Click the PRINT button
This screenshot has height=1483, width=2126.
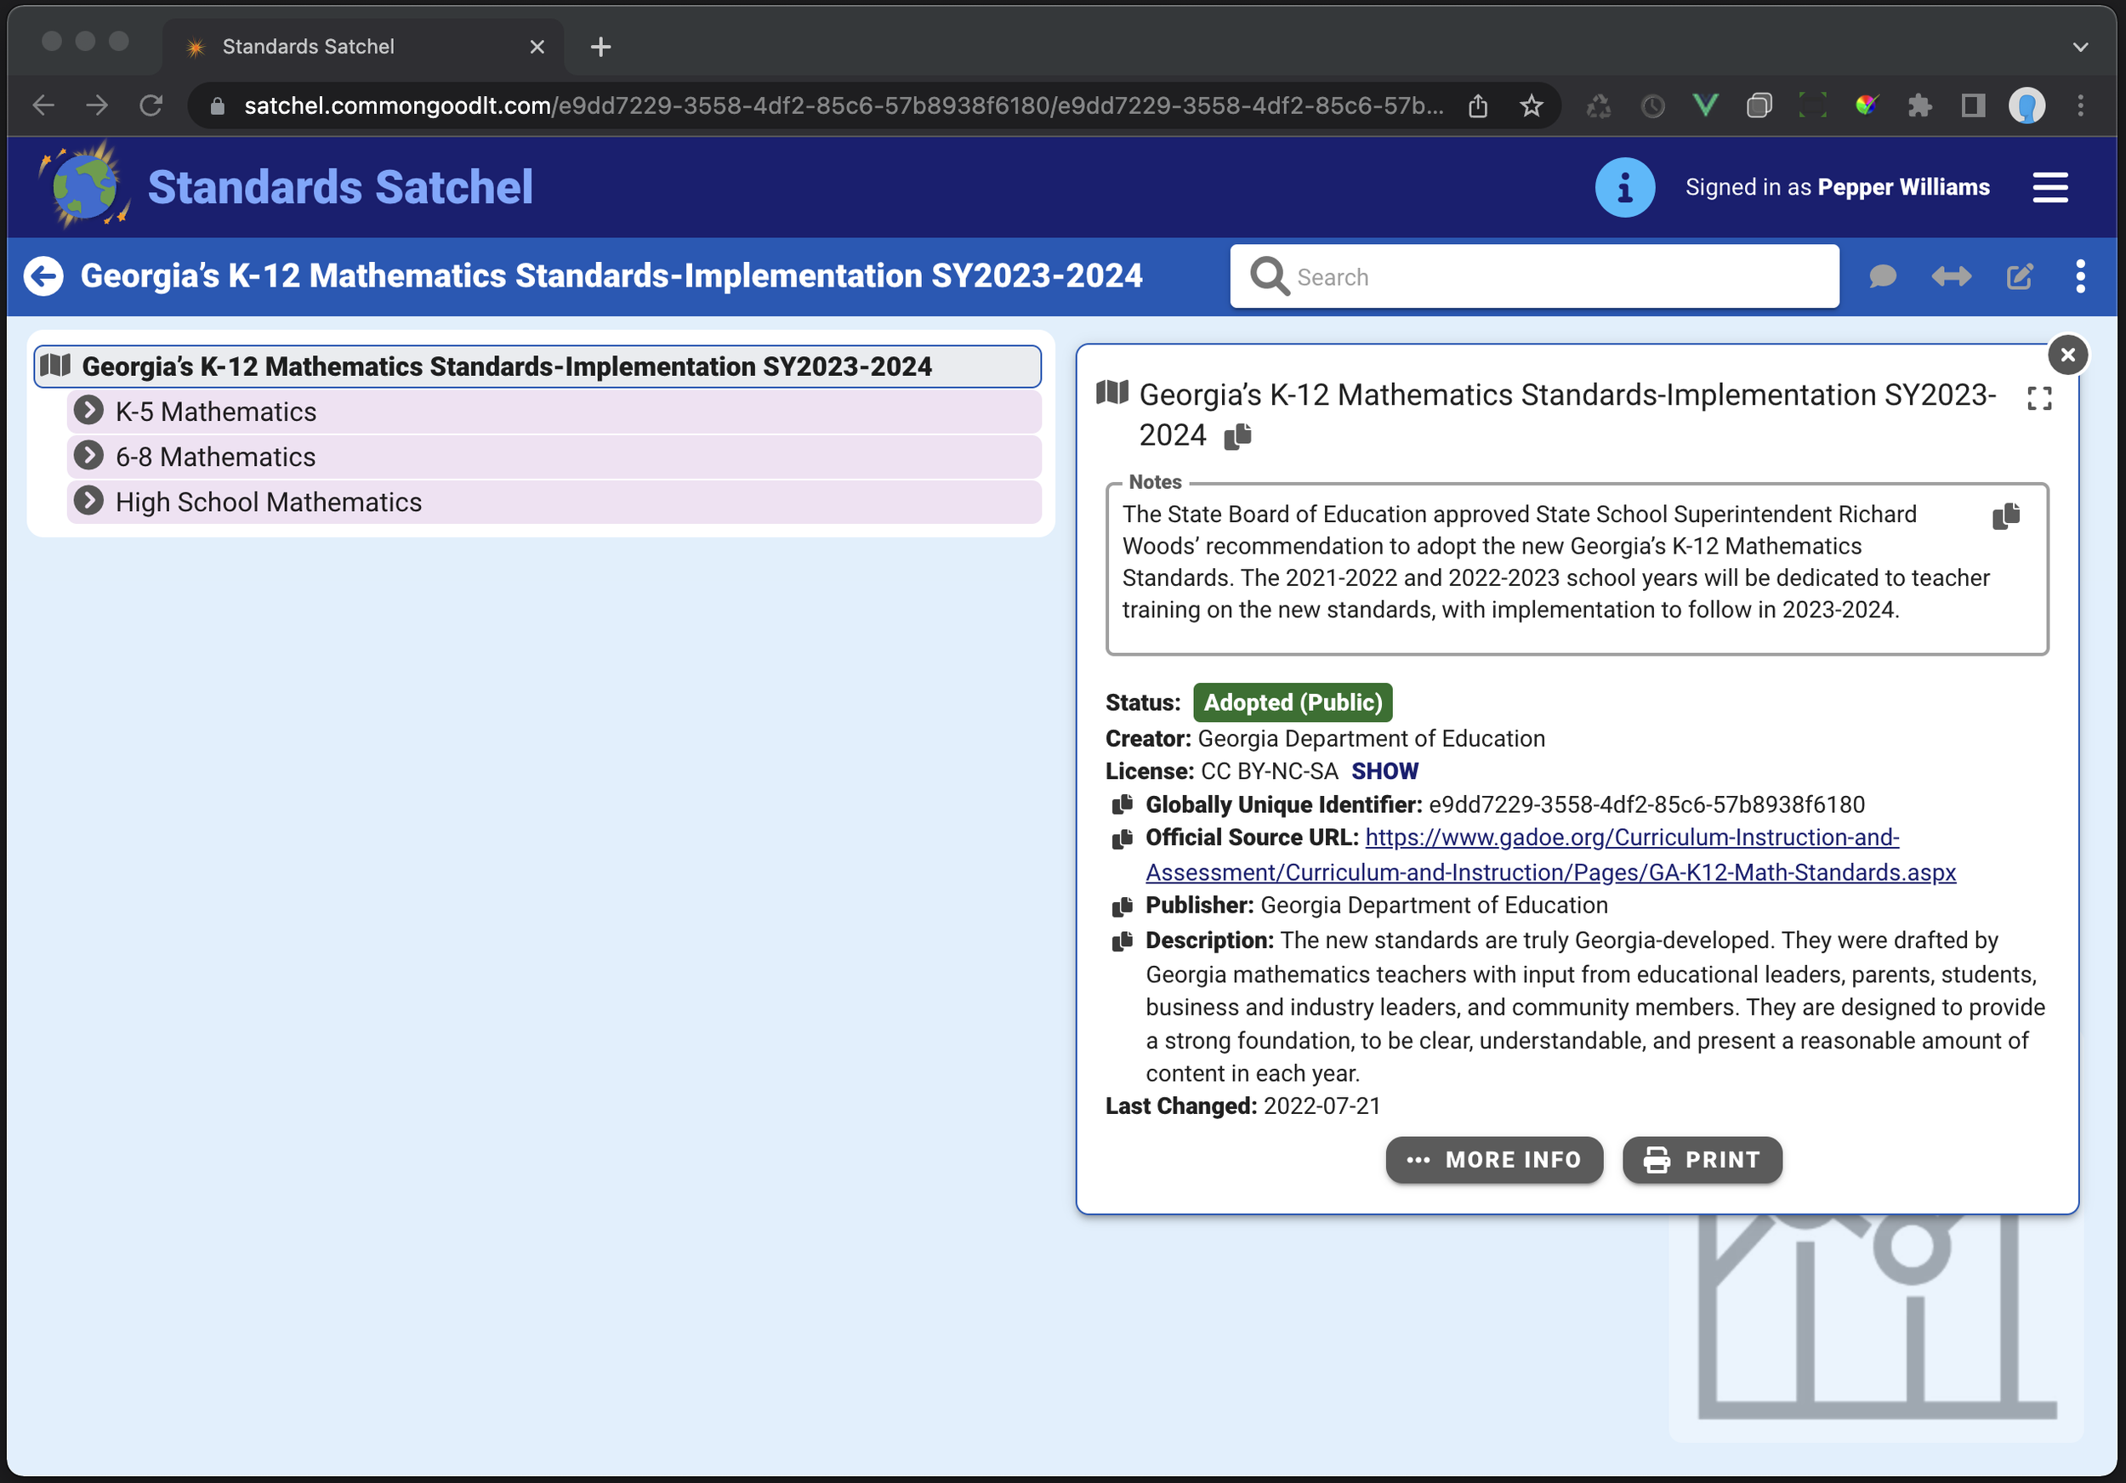coord(1702,1159)
